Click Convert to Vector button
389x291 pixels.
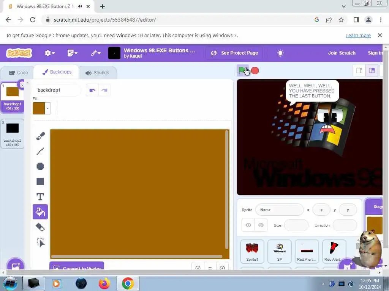click(77, 266)
